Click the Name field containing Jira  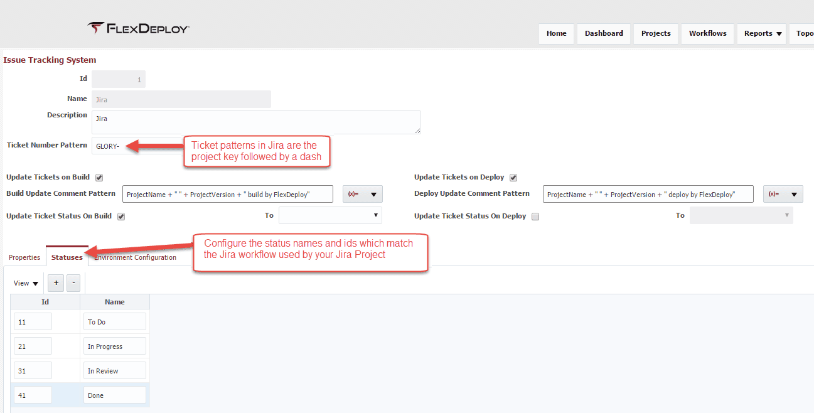[x=181, y=99]
